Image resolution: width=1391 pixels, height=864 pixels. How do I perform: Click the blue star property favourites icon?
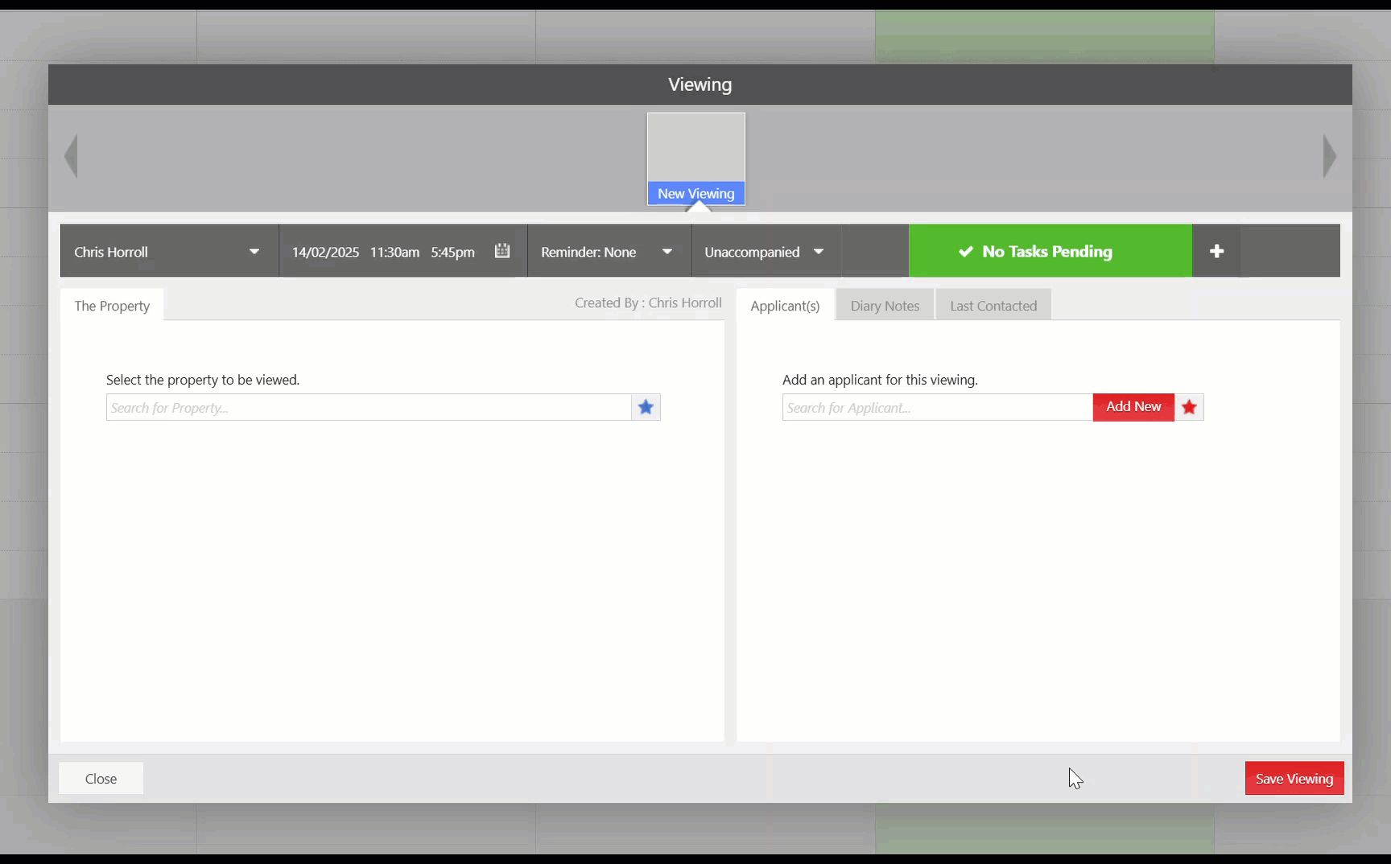coord(646,407)
